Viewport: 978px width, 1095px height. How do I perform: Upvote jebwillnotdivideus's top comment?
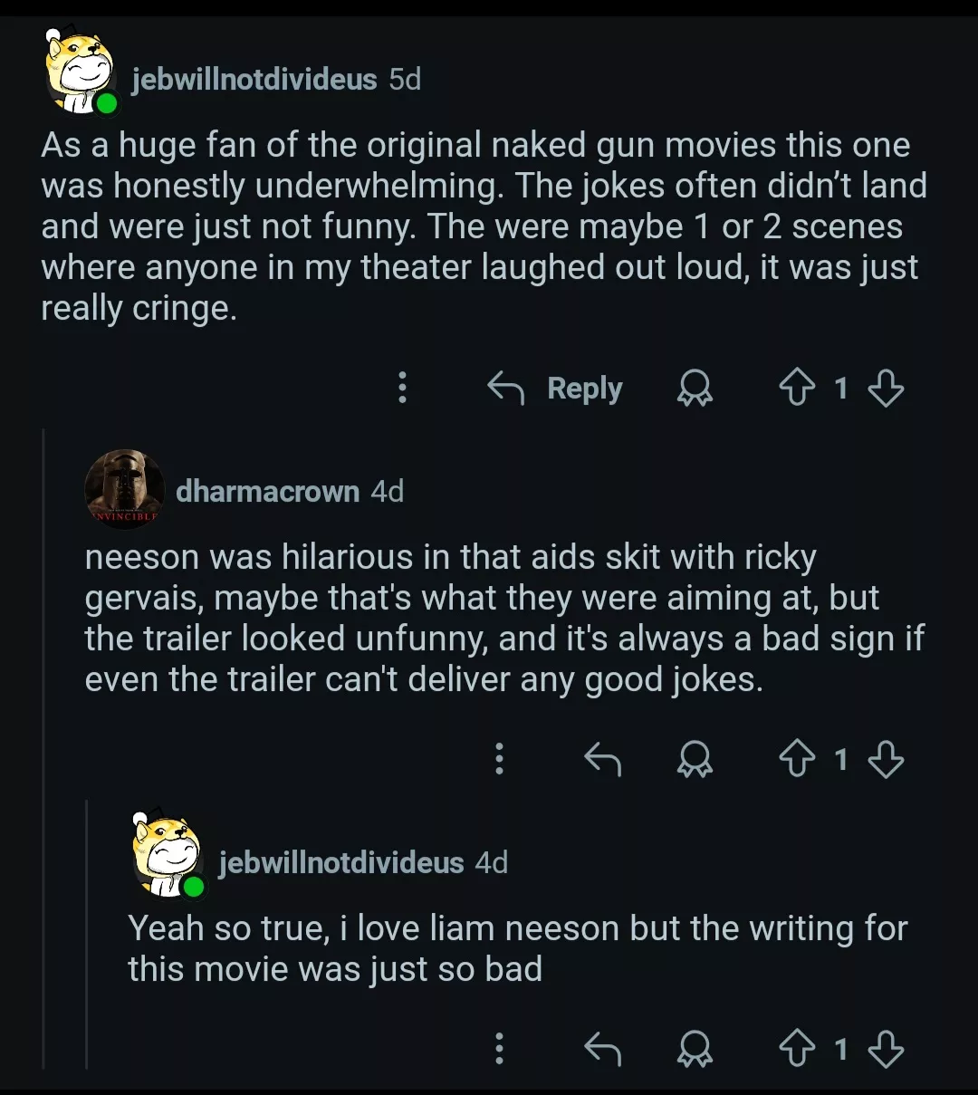coord(797,389)
